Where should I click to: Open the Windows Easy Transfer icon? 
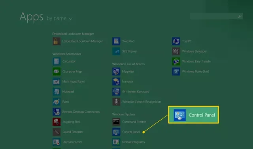tap(176, 61)
